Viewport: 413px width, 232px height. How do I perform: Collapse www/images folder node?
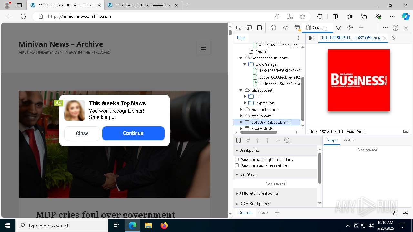coord(245,64)
